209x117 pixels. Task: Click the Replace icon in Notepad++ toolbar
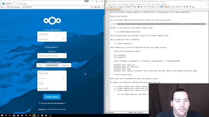pos(141,7)
